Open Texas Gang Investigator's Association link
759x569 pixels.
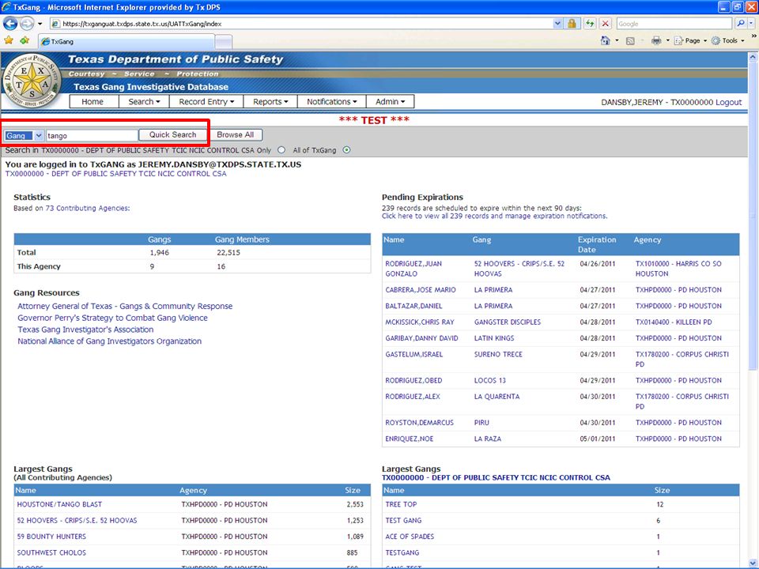[85, 330]
